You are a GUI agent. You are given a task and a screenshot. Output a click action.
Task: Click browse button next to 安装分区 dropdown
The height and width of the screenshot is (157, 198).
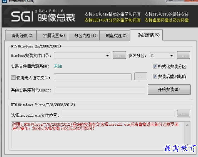[x=184, y=55]
